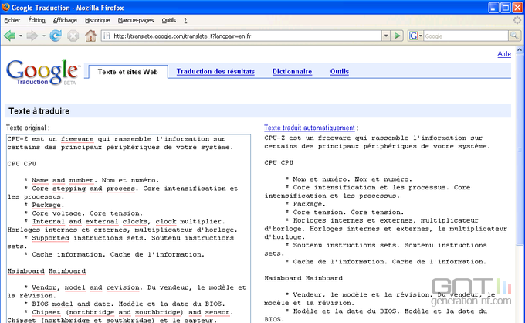This screenshot has width=525, height=323.
Task: Maximize the Firefox window
Action: (x=506, y=8)
